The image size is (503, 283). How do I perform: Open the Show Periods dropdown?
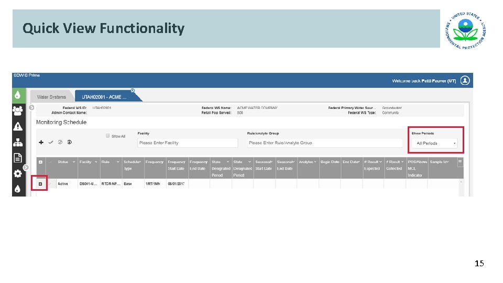tap(434, 144)
